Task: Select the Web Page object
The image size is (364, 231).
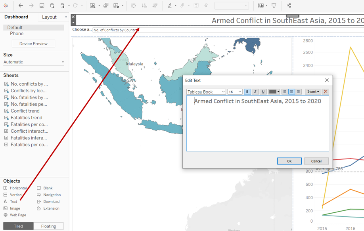Action: (x=18, y=215)
